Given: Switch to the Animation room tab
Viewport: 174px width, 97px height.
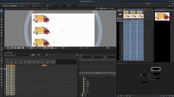Looking at the screenshot, I should pos(148,4).
